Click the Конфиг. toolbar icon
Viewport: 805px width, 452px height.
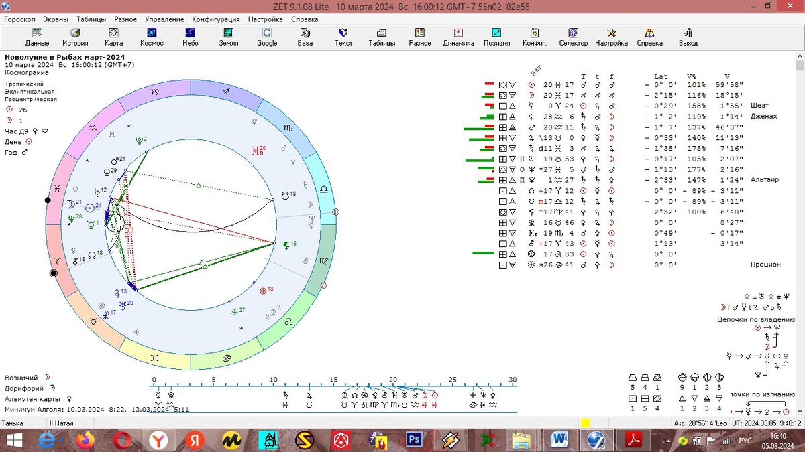point(535,37)
